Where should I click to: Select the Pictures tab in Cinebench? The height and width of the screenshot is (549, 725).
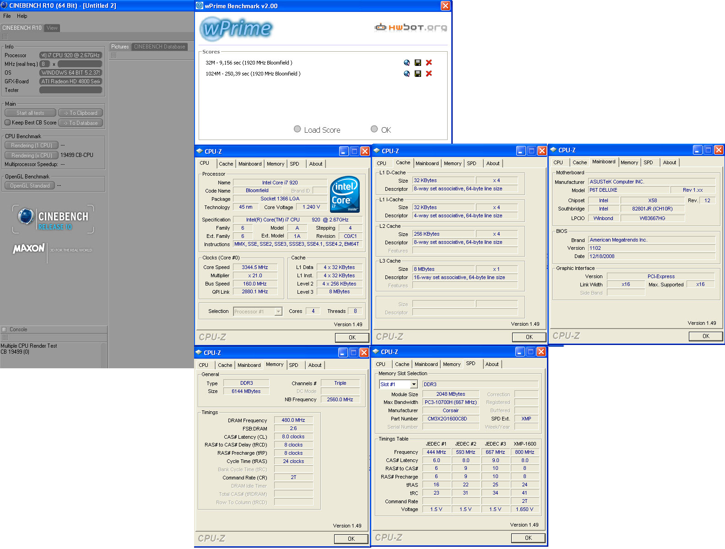click(120, 47)
